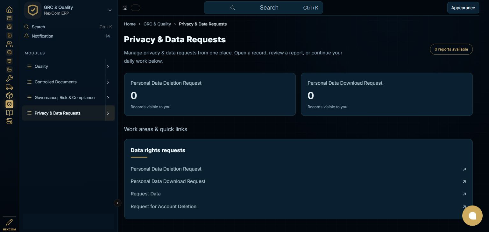Open the chat bubble widget
The height and width of the screenshot is (232, 489).
(472, 215)
